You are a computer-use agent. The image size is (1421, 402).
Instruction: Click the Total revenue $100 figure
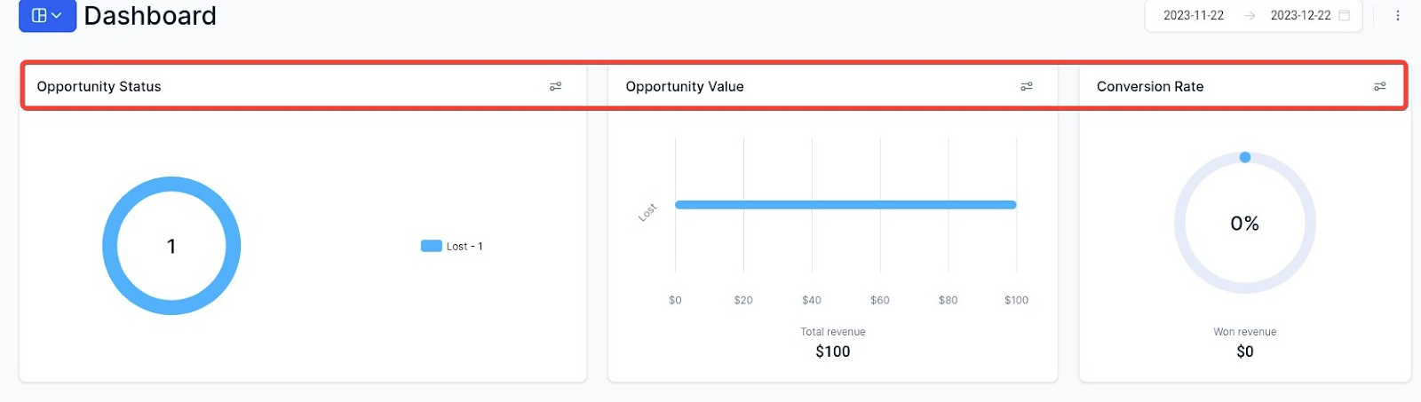pyautogui.click(x=832, y=351)
